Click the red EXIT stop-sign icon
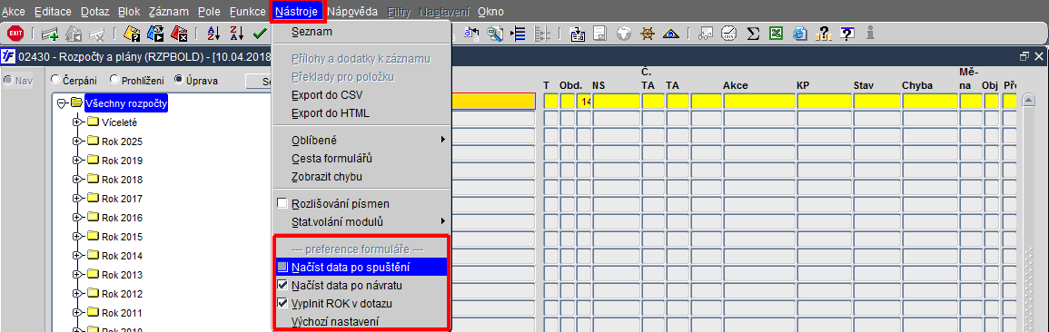This screenshot has width=1049, height=332. point(15,34)
